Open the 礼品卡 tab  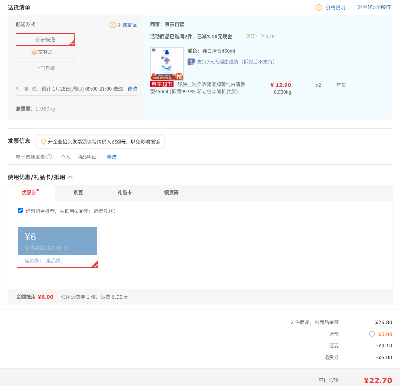coord(125,193)
